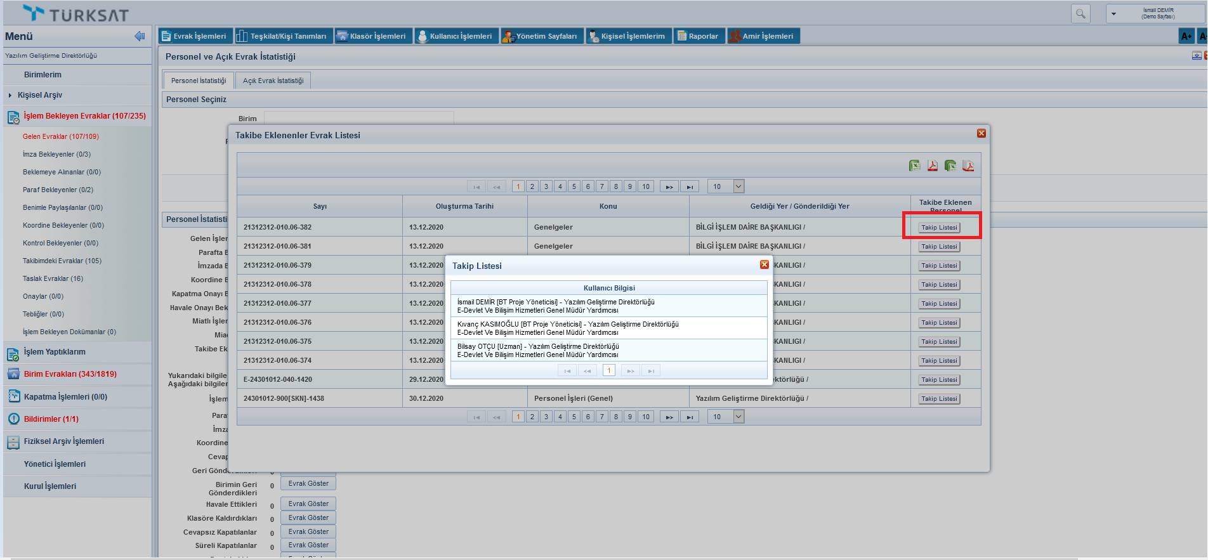Minimize the Personel ve Açık Evrak panel
The height and width of the screenshot is (560, 1208).
point(1196,56)
